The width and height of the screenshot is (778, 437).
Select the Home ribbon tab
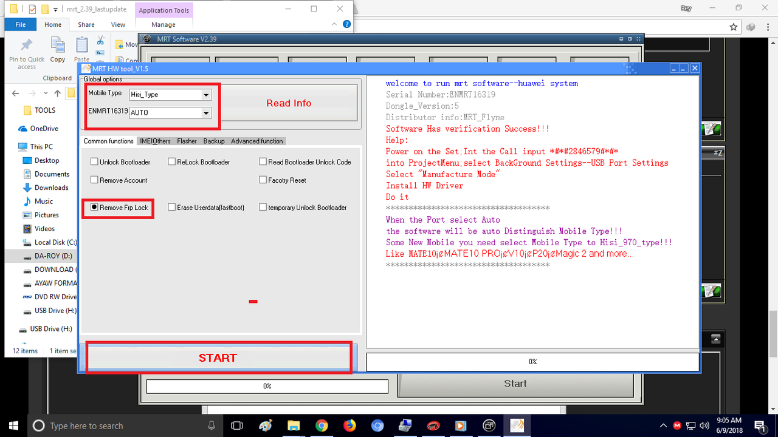pos(53,25)
